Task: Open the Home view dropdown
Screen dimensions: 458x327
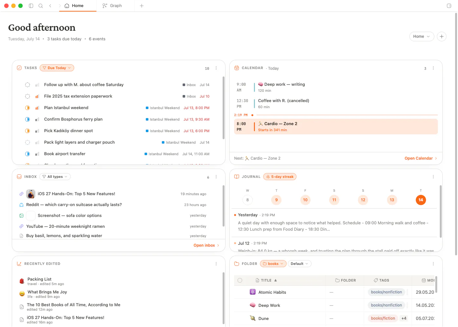Action: pyautogui.click(x=422, y=36)
